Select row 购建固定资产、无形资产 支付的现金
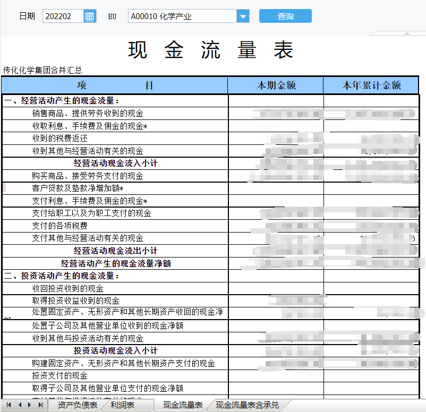Screen dimensions: 426x412 click(210, 363)
